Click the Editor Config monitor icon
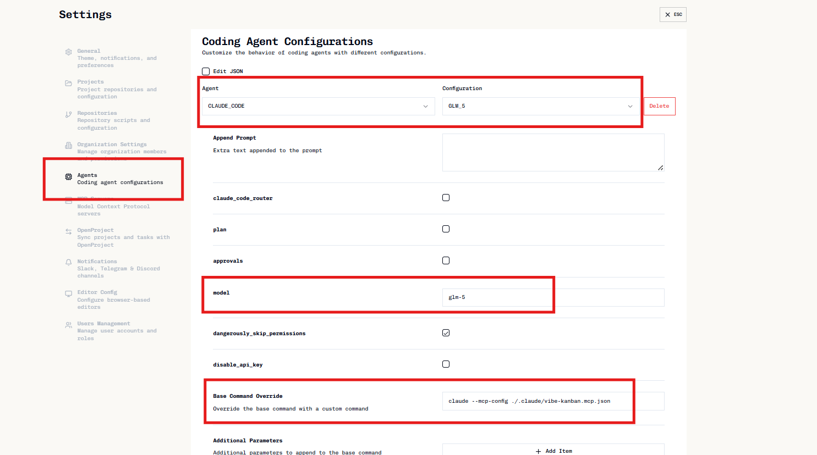The image size is (817, 455). 68,294
